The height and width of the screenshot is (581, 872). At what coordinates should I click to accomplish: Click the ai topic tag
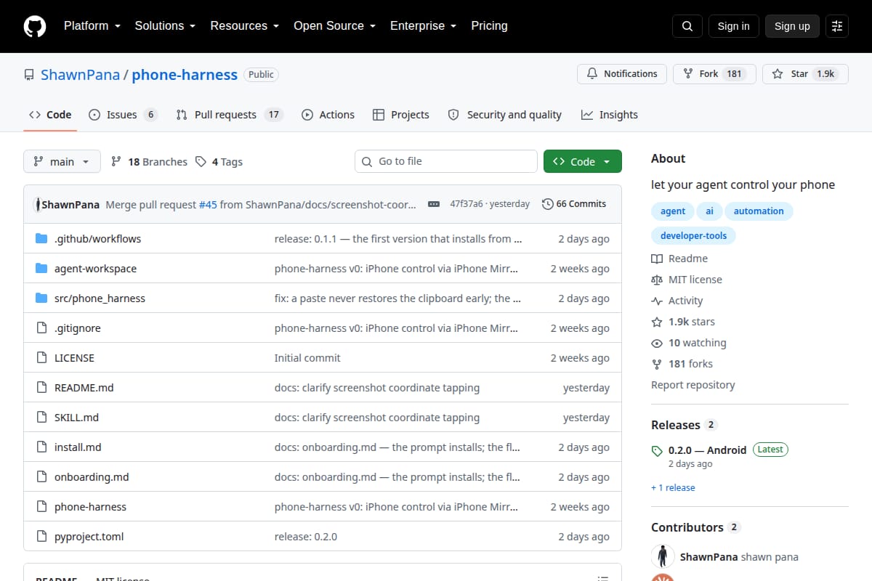click(x=709, y=211)
